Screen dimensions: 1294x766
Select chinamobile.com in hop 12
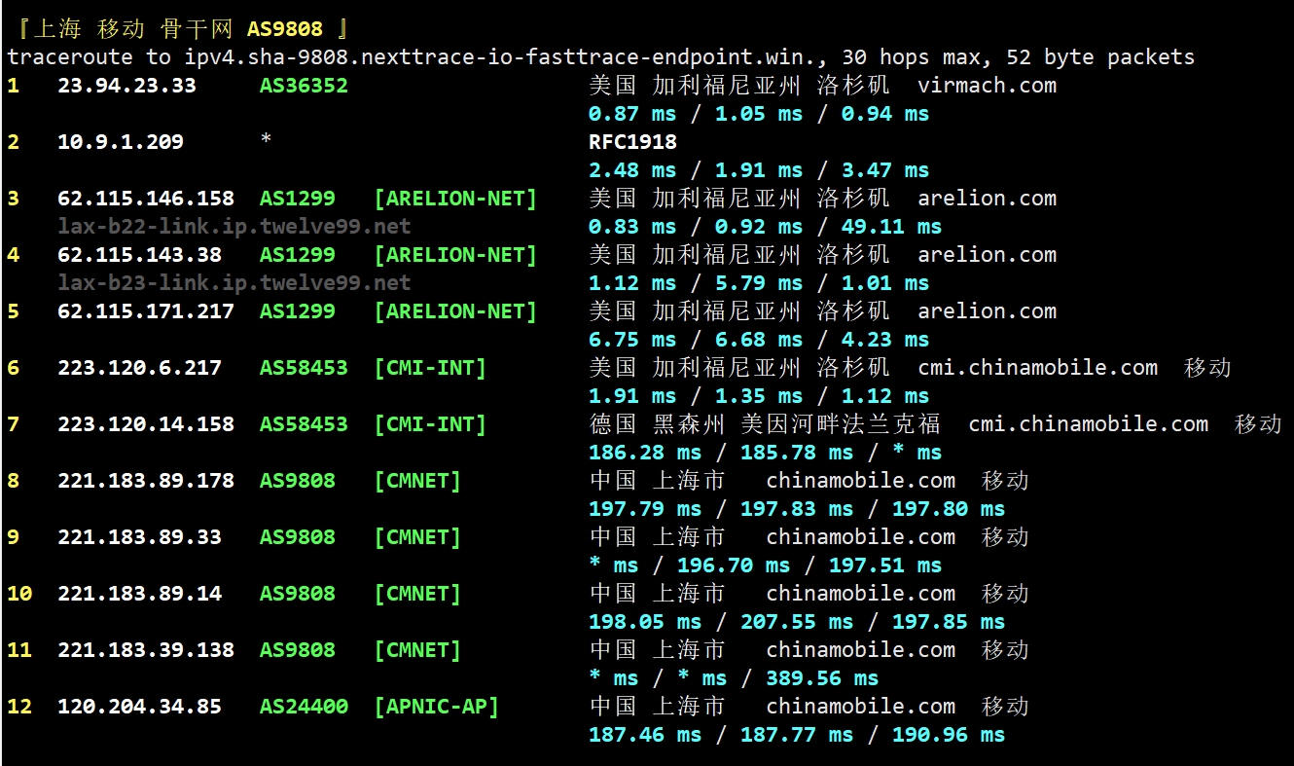(860, 707)
